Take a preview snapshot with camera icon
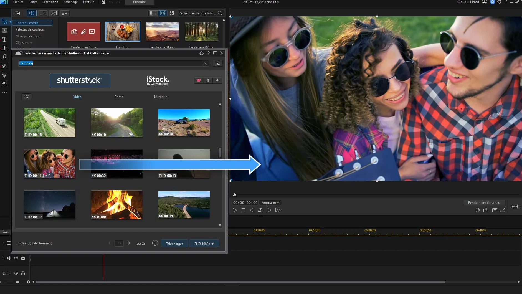 coord(486,210)
